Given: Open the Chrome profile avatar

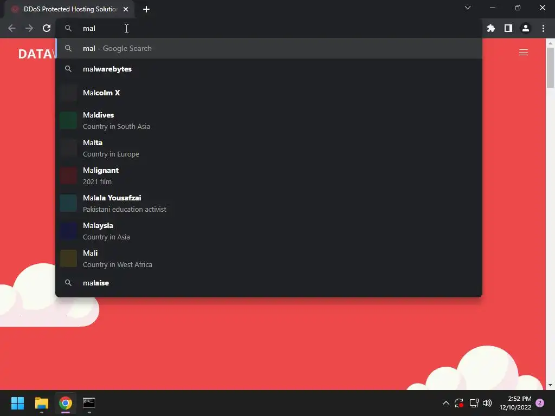Looking at the screenshot, I should click(x=526, y=28).
